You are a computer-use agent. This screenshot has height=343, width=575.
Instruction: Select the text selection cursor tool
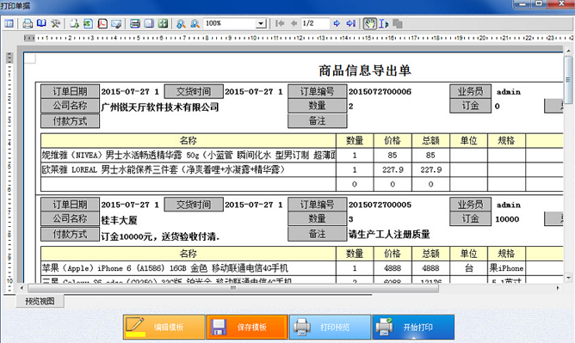click(384, 24)
